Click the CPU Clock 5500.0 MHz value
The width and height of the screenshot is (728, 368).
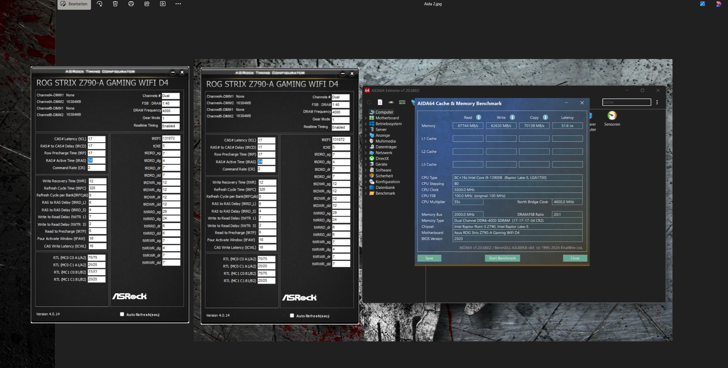click(518, 190)
